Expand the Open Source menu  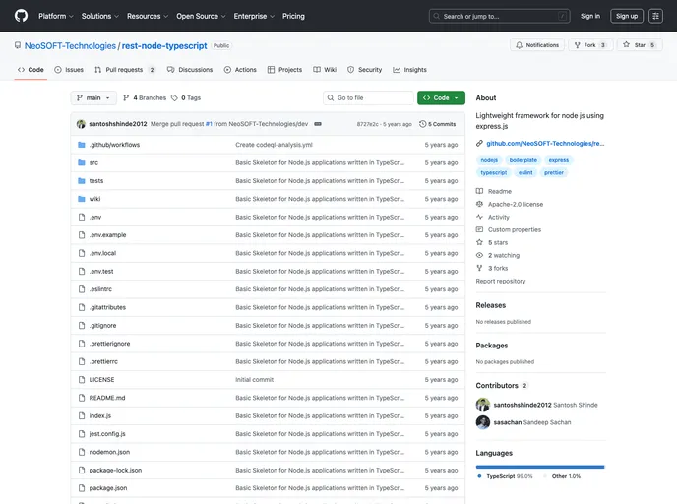[200, 16]
